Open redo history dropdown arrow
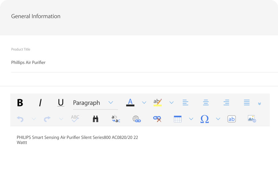Image resolution: width=278 pixels, height=185 pixels. (61, 119)
